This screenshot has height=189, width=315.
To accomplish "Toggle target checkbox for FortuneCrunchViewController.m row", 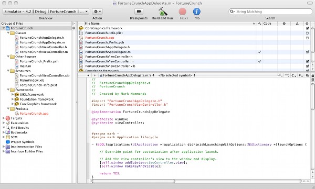I will coord(307,61).
